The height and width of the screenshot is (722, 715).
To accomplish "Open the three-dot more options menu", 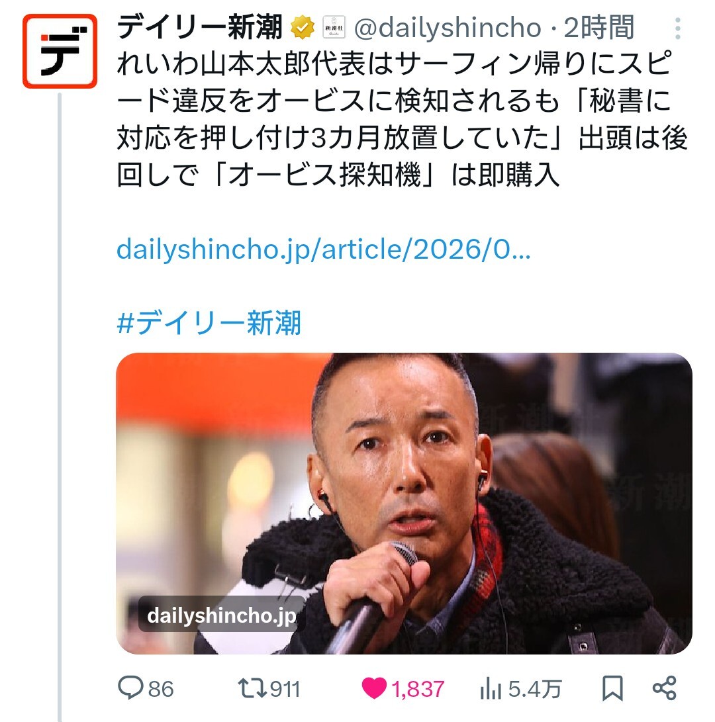I will click(678, 28).
